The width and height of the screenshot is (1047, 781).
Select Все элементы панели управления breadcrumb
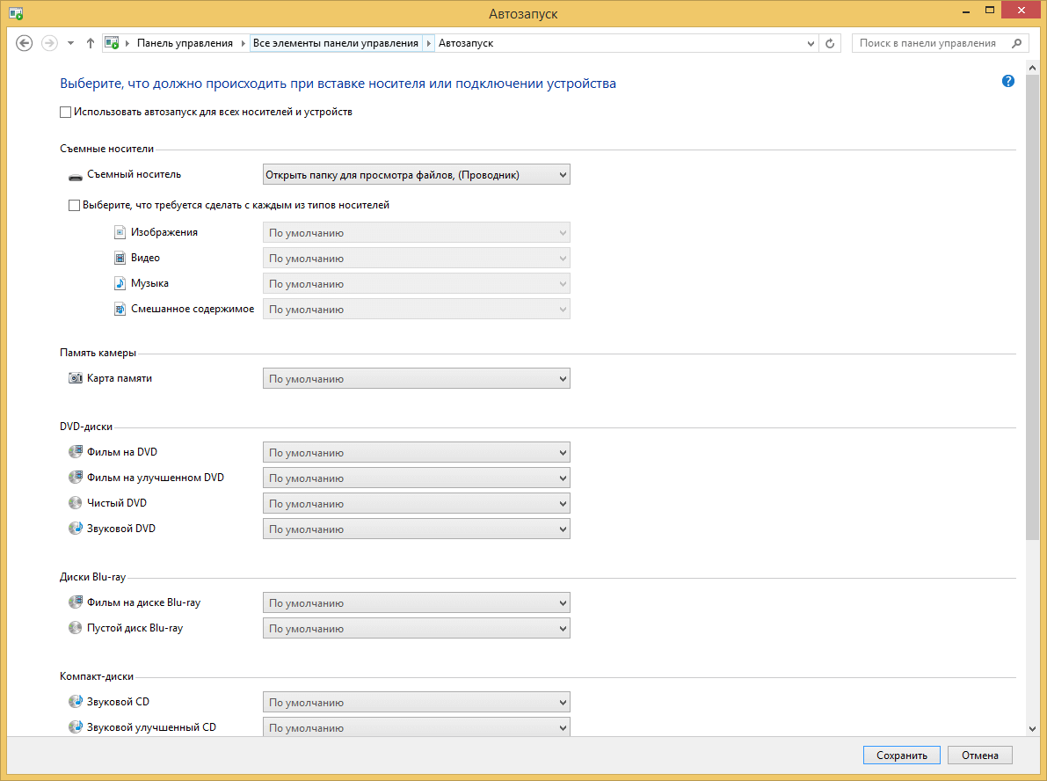335,43
